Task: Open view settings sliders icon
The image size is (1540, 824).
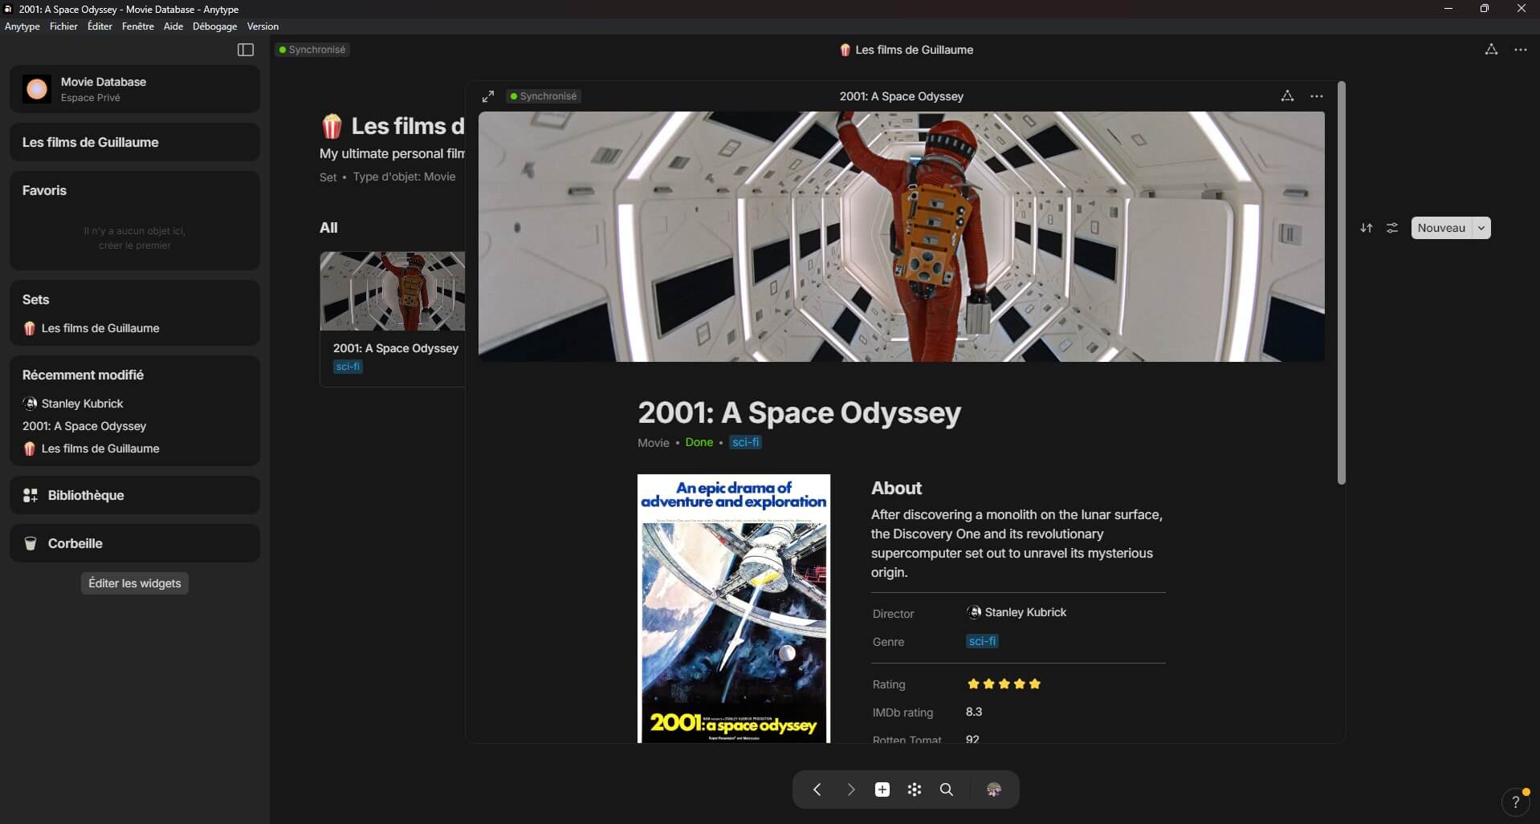Action: [1392, 228]
